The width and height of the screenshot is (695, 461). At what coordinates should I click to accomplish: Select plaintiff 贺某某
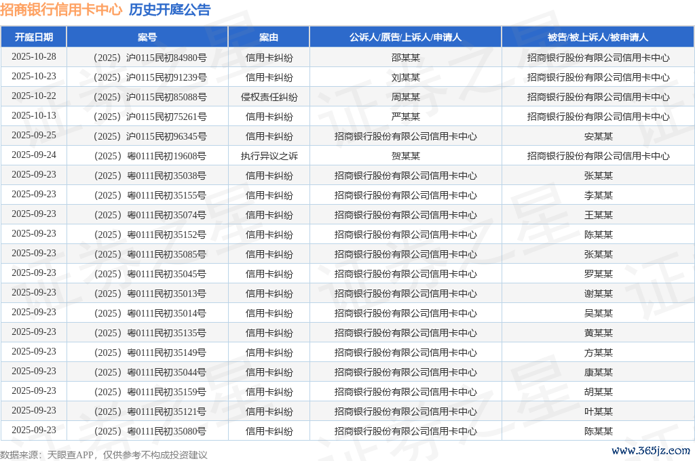click(x=405, y=156)
